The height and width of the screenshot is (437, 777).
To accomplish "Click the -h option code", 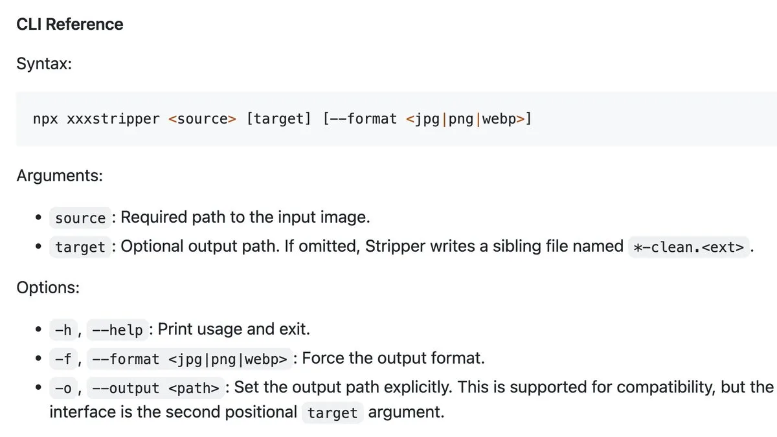I will coord(63,330).
